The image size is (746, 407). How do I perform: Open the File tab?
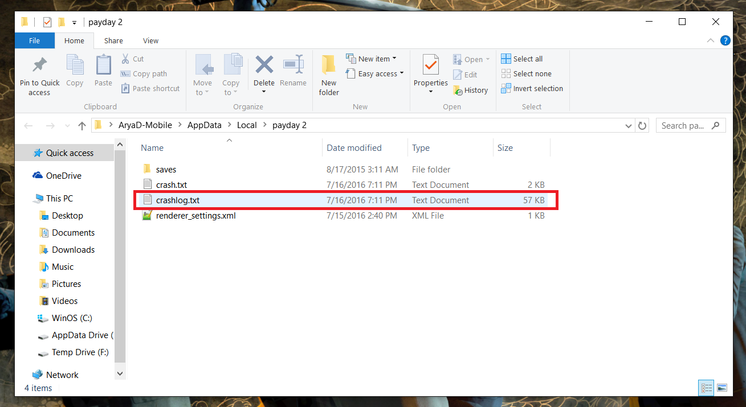(x=35, y=40)
